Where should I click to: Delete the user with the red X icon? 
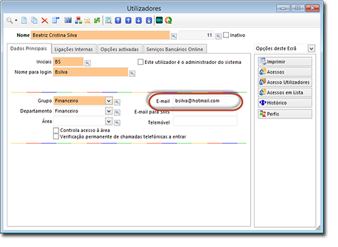click(45, 20)
